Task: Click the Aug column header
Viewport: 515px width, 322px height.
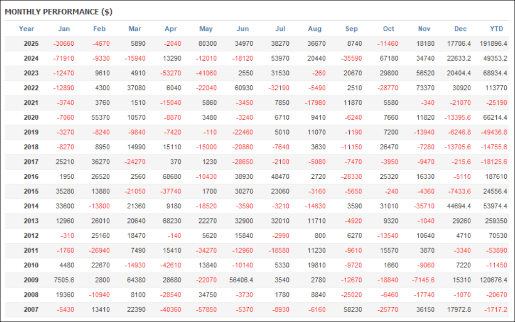Action: point(315,29)
